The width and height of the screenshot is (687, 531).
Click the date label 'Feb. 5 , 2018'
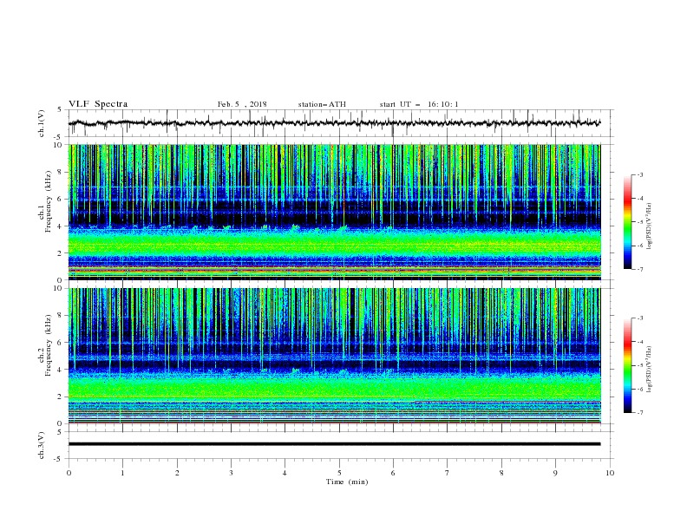point(242,104)
